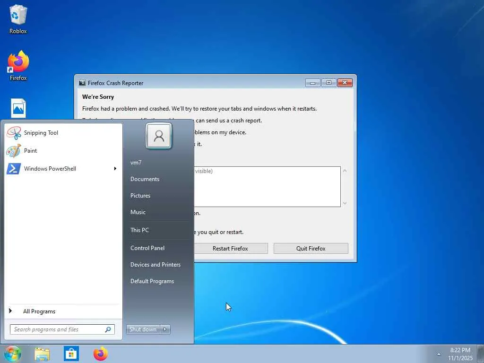Open Firefox from the taskbar

101,354
